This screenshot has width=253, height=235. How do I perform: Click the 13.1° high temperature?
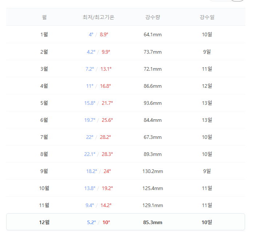click(x=106, y=69)
